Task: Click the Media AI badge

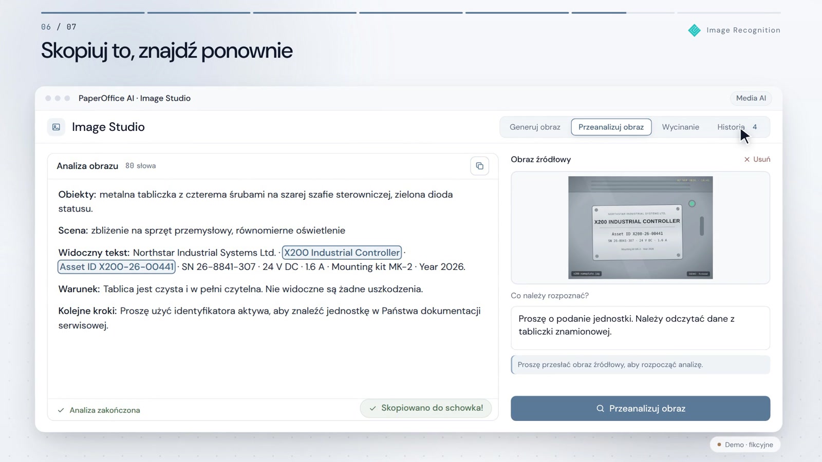Action: pos(751,98)
